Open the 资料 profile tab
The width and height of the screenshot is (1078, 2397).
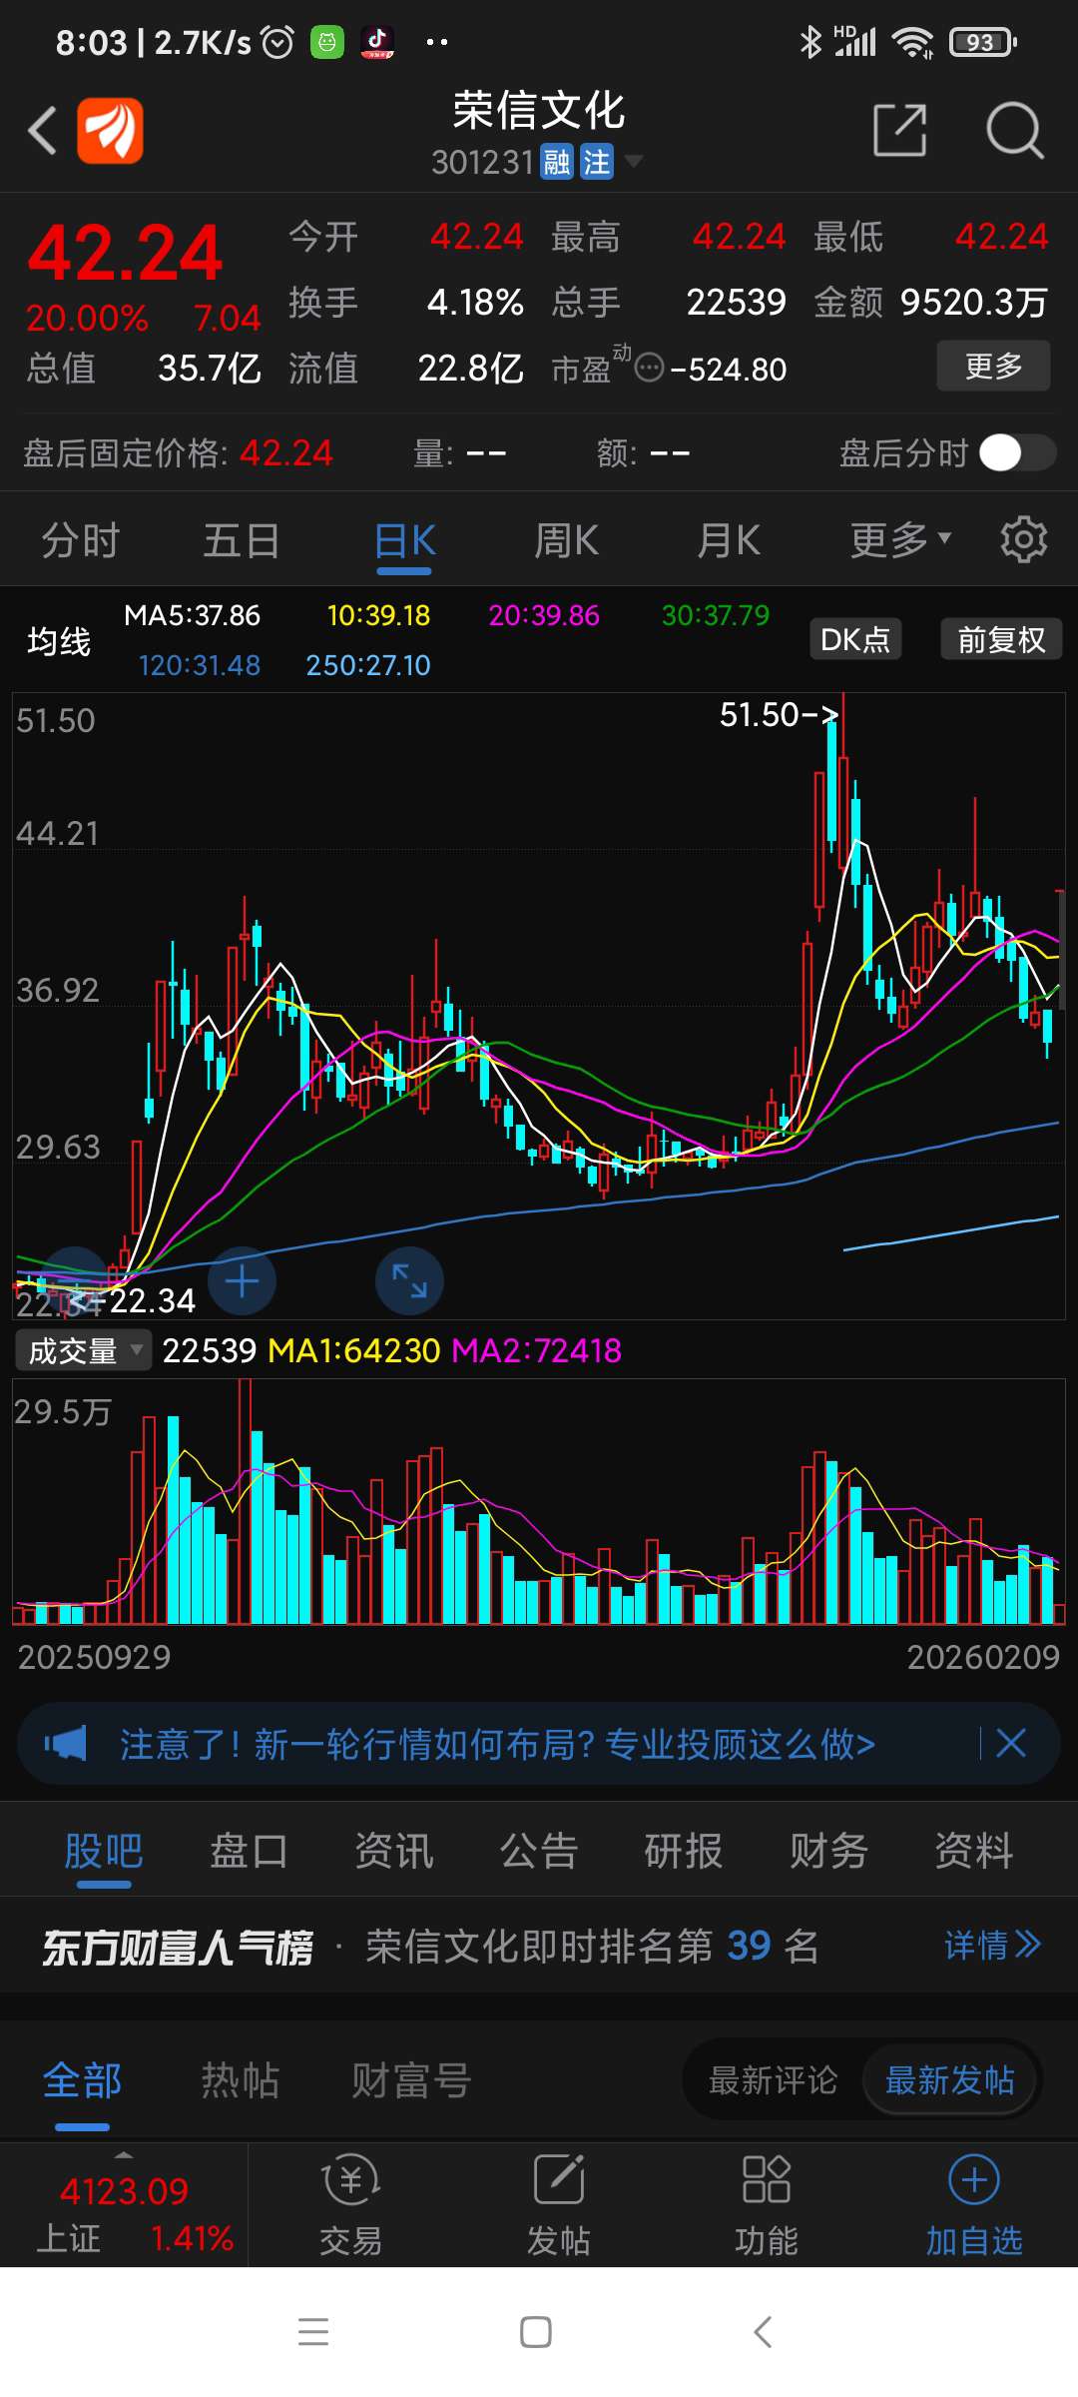coord(974,1852)
